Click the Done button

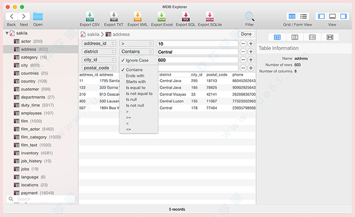(246, 34)
